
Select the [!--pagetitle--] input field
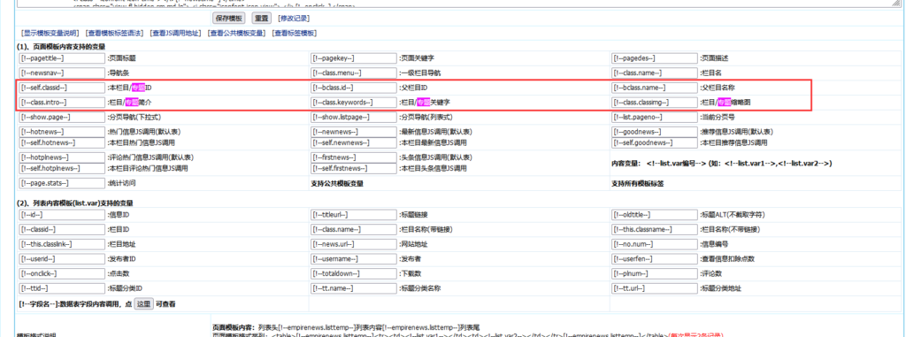pyautogui.click(x=61, y=57)
